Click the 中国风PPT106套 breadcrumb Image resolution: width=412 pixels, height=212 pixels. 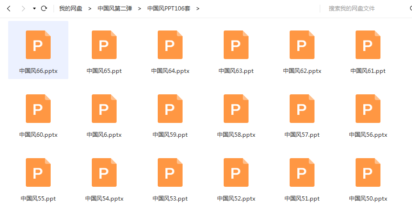tap(169, 9)
